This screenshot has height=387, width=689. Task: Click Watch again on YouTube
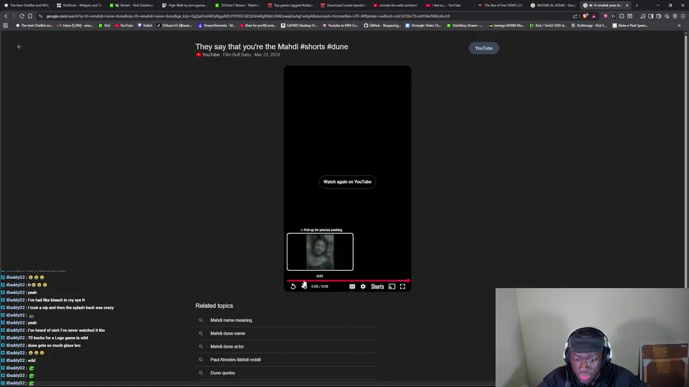pyautogui.click(x=347, y=182)
